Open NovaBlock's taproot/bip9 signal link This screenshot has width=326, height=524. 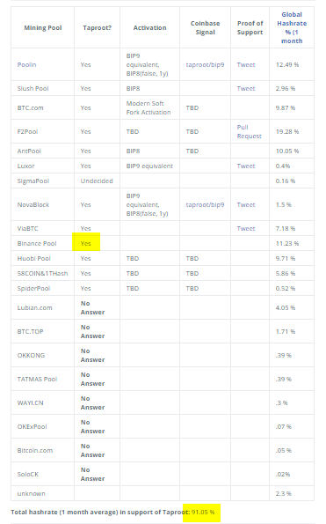point(205,204)
